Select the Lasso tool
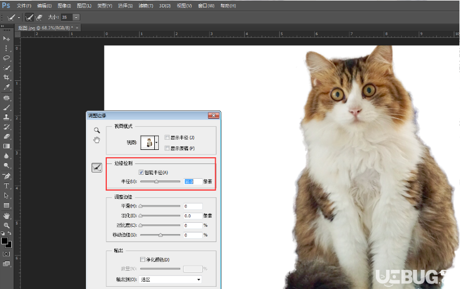The width and height of the screenshot is (460, 289). [x=6, y=58]
